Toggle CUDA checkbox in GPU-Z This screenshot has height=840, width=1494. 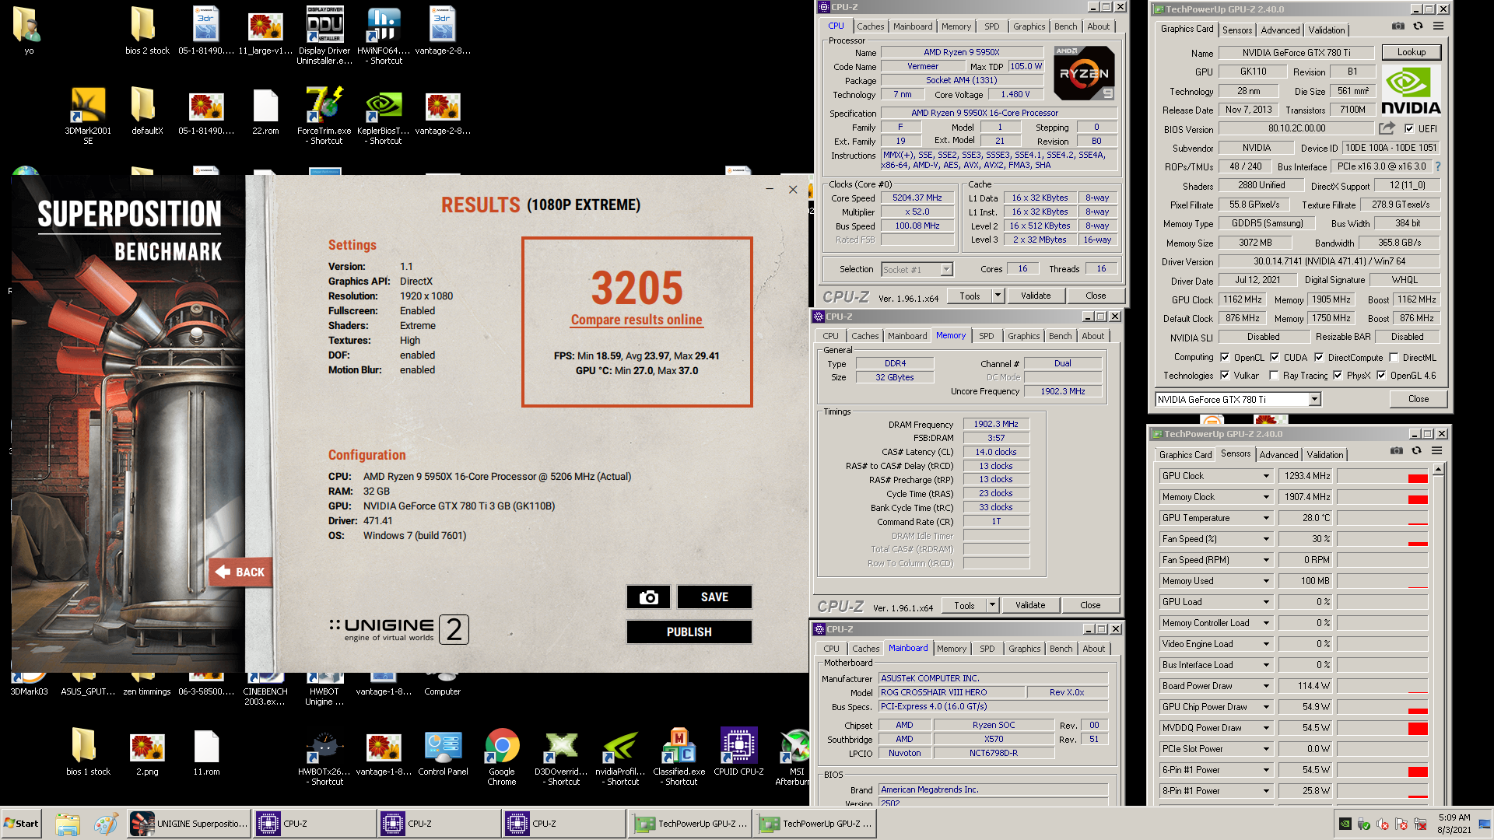tap(1275, 358)
